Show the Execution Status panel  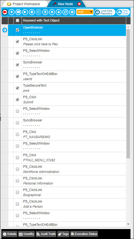point(84,234)
